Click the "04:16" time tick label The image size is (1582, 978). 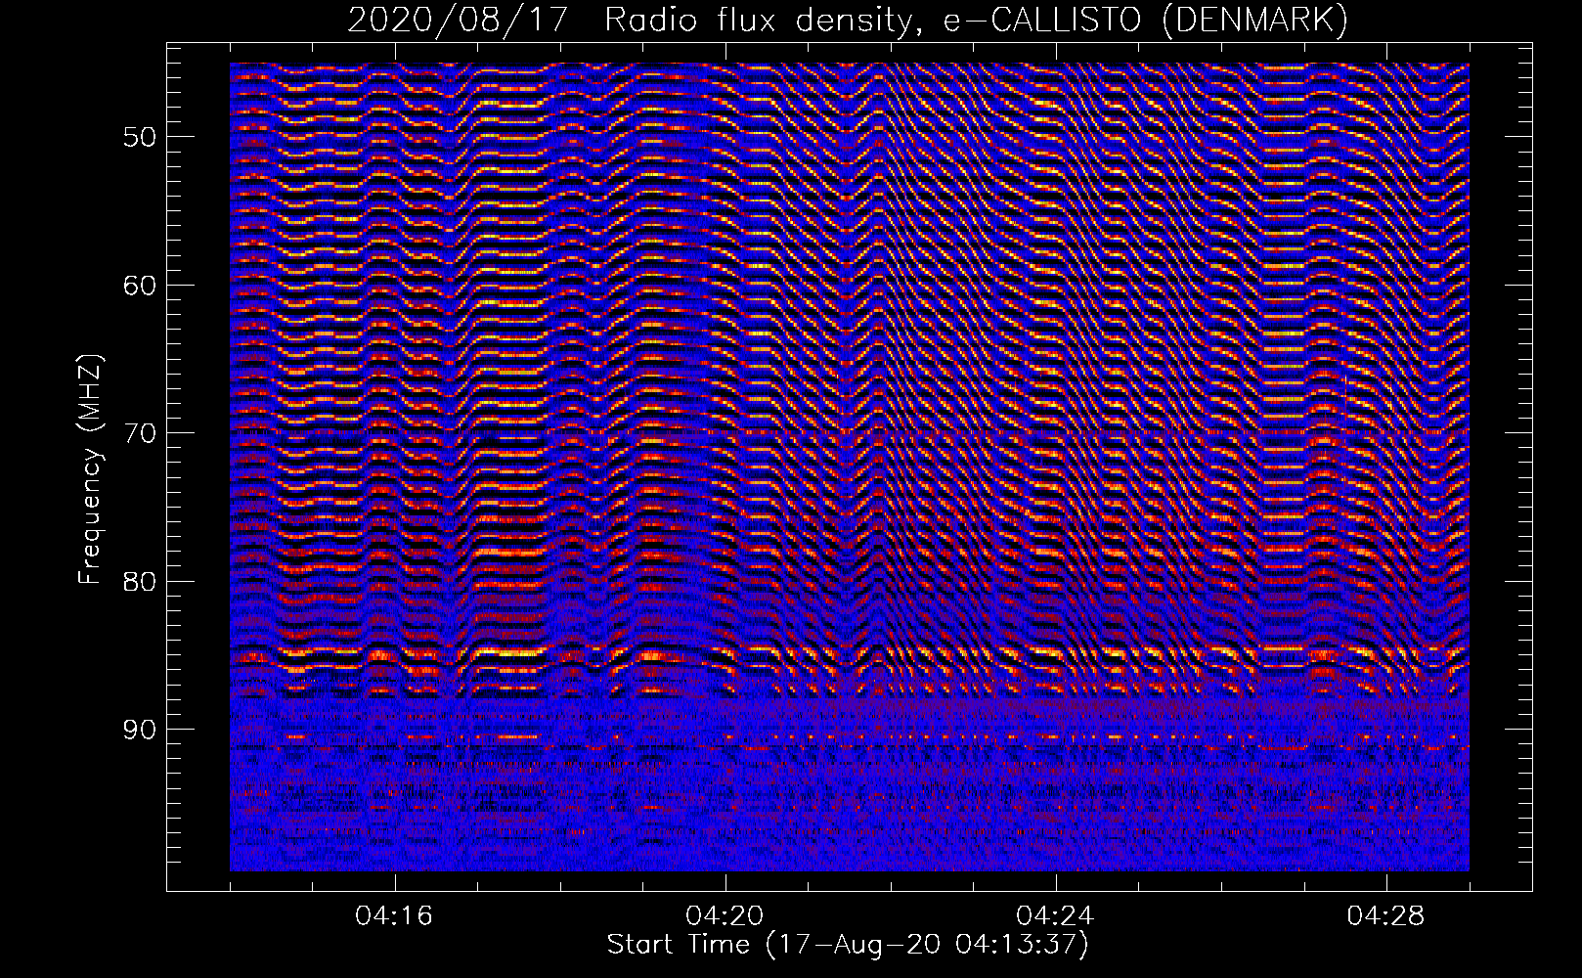[394, 916]
